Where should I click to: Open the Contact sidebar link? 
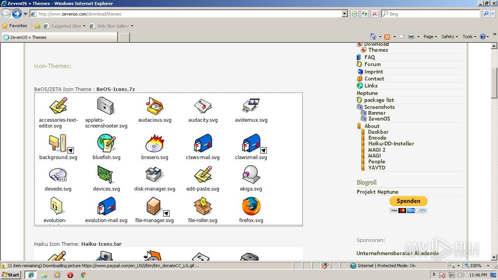tap(374, 79)
